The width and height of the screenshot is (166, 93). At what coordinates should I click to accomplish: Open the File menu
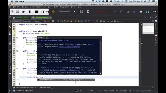pos(10,7)
